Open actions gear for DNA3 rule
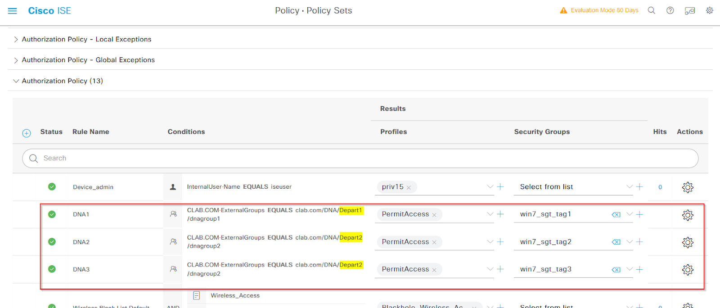Image resolution: width=720 pixels, height=308 pixels. [x=688, y=270]
